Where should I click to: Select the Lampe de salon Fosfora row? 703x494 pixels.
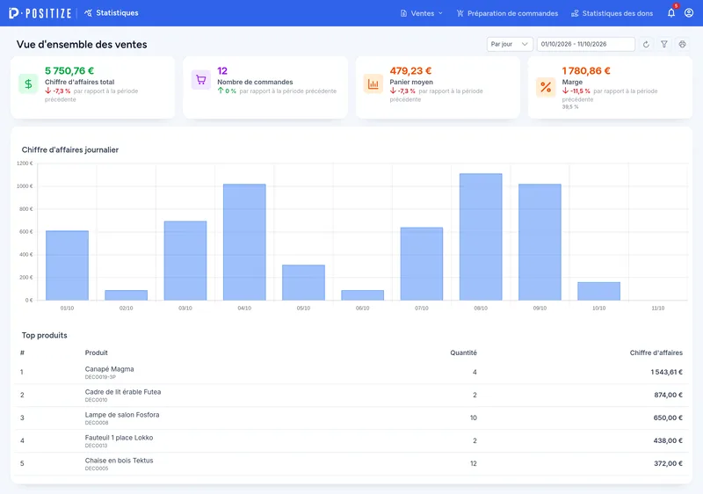(351, 418)
